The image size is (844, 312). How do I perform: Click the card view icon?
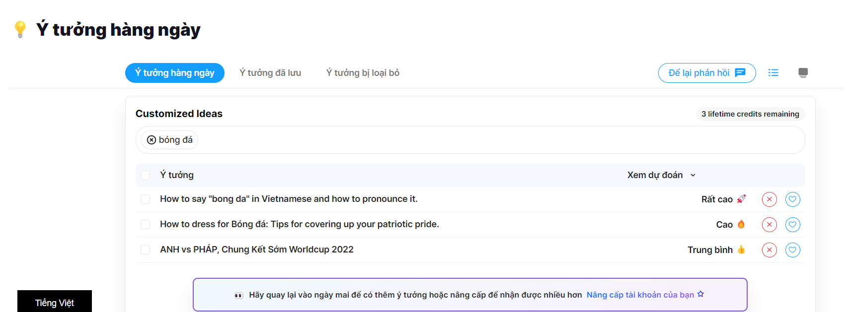click(803, 73)
